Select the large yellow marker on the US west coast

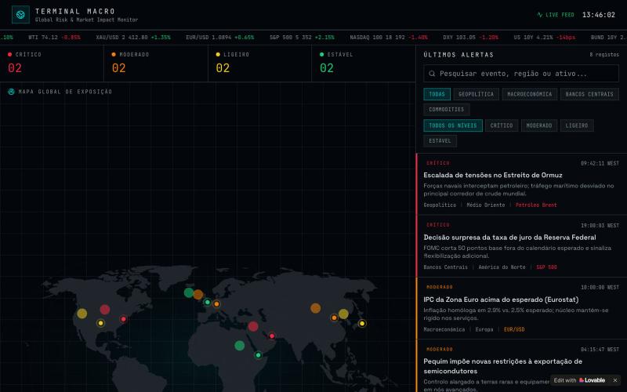coord(82,313)
